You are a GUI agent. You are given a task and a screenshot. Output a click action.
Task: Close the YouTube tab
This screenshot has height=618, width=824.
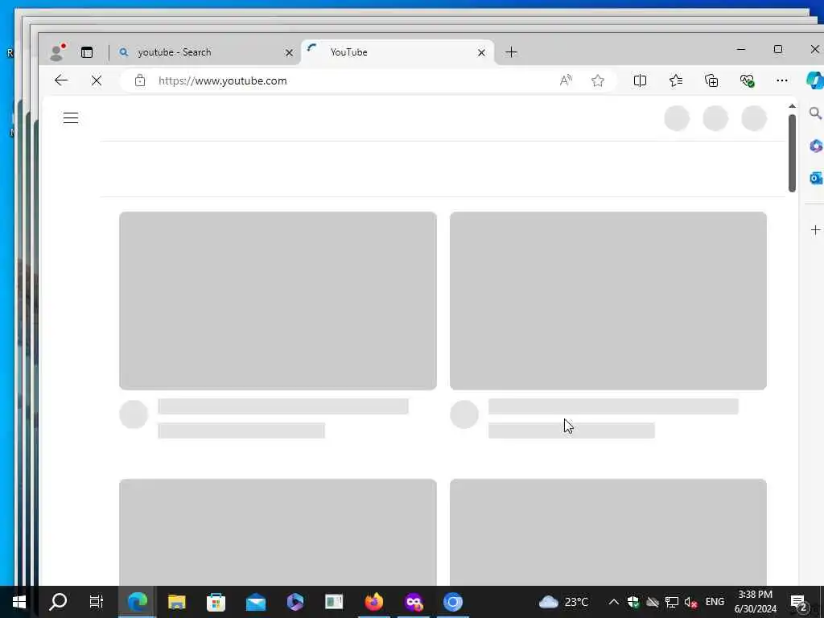[x=481, y=52]
